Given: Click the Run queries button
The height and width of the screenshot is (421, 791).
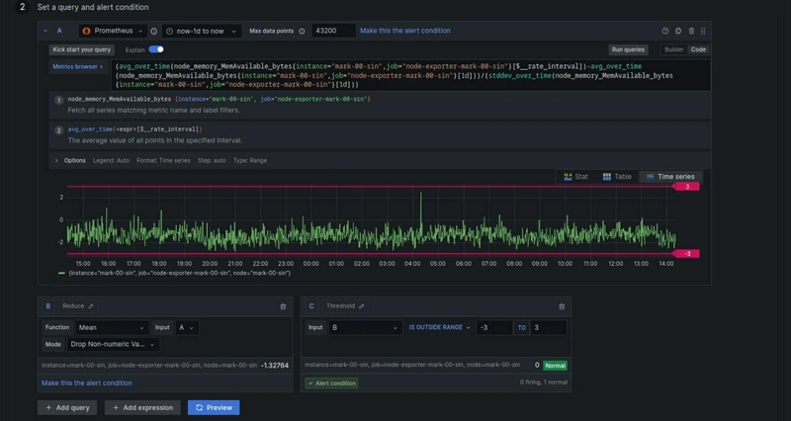Looking at the screenshot, I should (629, 48).
